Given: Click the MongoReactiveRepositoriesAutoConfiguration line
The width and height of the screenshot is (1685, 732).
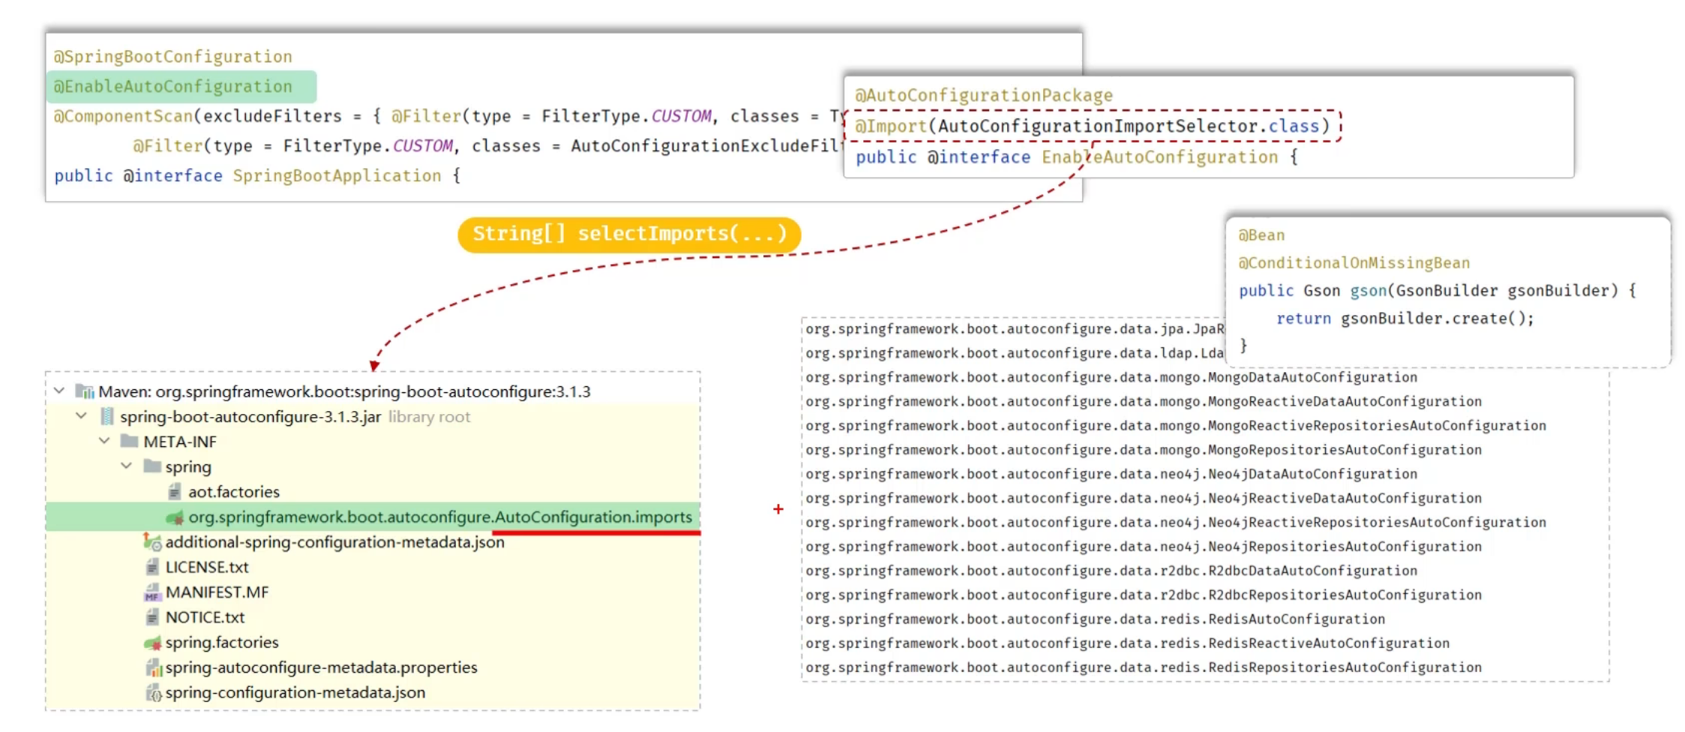Looking at the screenshot, I should 1176,425.
